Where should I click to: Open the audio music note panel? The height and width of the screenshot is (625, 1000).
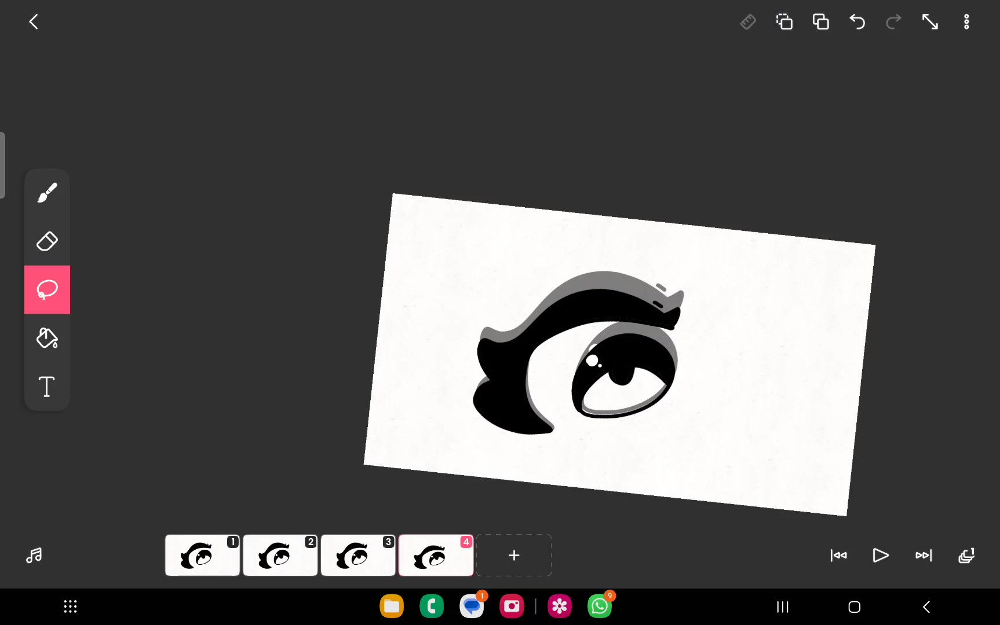(x=34, y=556)
